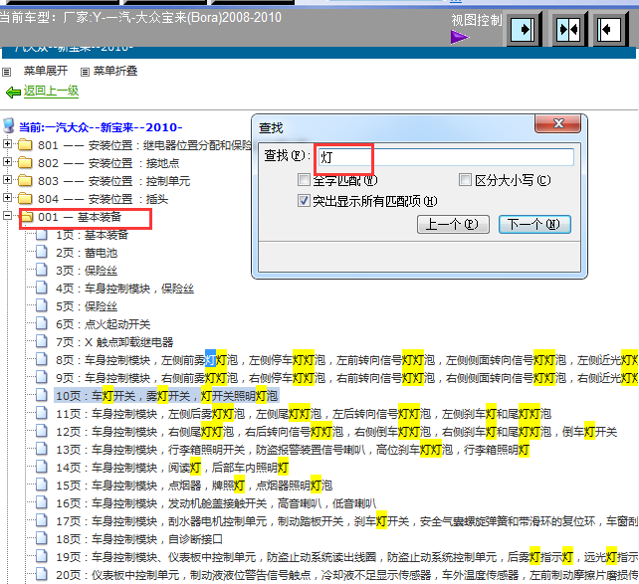This screenshot has height=584, width=639.
Task: Click the 菜单折叠 collapse-all icon
Action: (85, 72)
